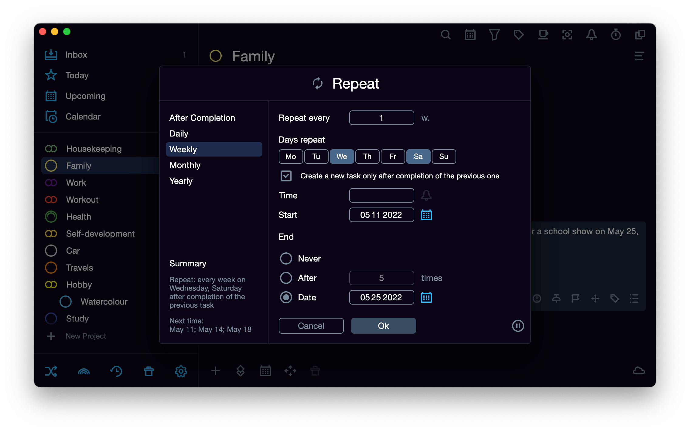Open notifications bell in top toolbar
This screenshot has width=690, height=432.
click(x=591, y=35)
